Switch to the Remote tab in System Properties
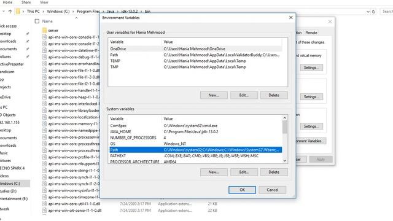Screen dimensions: 393x221 pyautogui.click(x=311, y=33)
